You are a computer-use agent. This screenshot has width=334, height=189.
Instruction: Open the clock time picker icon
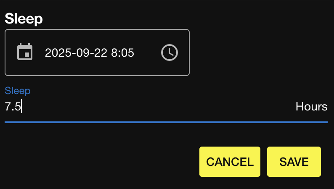[x=170, y=52]
